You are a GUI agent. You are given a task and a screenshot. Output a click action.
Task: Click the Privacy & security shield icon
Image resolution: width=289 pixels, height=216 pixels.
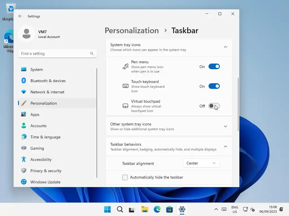24,171
